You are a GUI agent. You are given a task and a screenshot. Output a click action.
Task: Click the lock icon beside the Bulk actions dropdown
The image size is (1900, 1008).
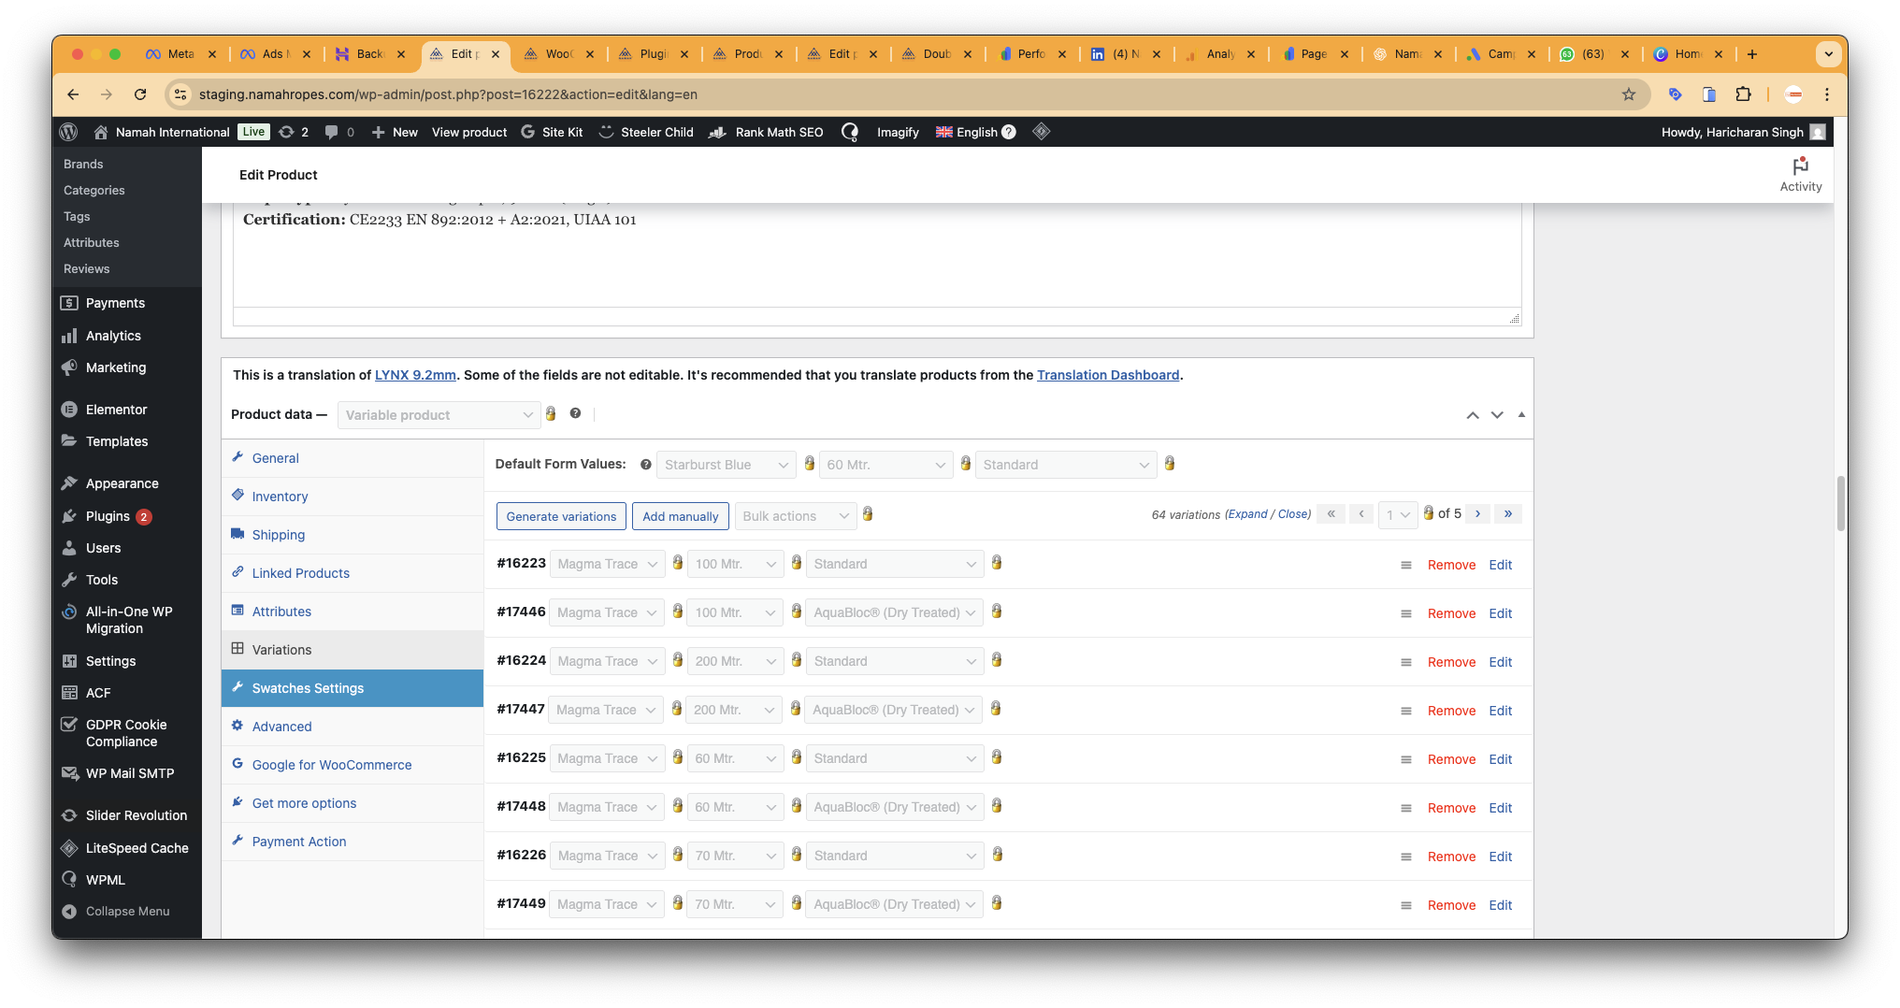868,514
